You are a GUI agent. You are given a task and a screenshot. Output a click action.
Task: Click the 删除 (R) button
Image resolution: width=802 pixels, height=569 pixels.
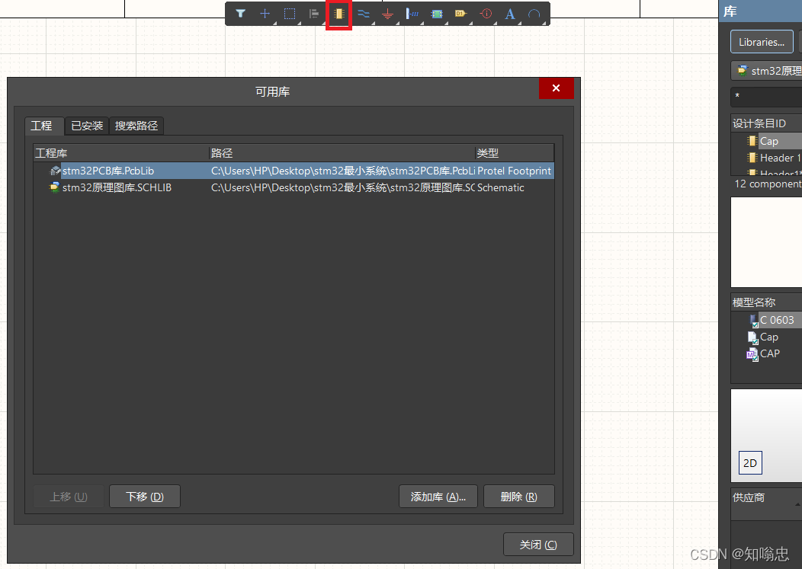(x=519, y=497)
